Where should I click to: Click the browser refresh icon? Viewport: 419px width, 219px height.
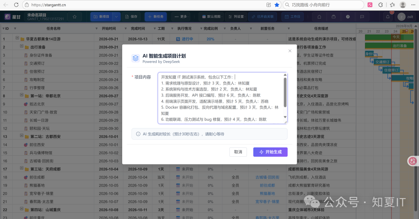pyautogui.click(x=16, y=5)
